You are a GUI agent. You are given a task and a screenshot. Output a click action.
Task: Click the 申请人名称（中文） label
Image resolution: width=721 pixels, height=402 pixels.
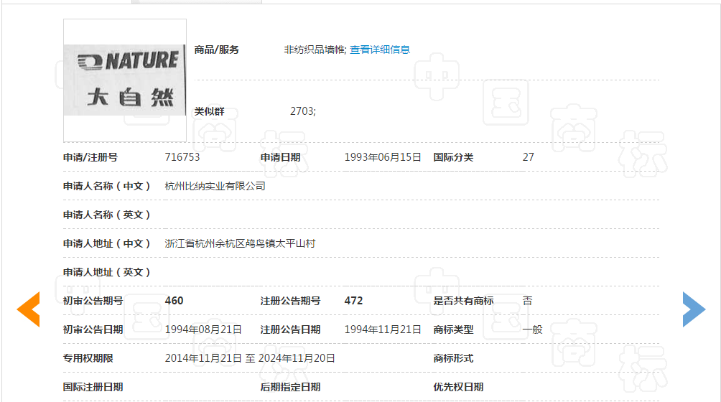pyautogui.click(x=107, y=186)
